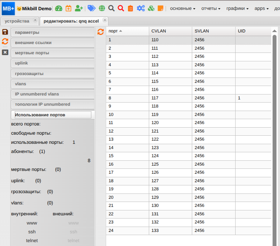Refresh the port table with the orange arrows
Screen dimensions: 280x246
pyautogui.click(x=101, y=32)
